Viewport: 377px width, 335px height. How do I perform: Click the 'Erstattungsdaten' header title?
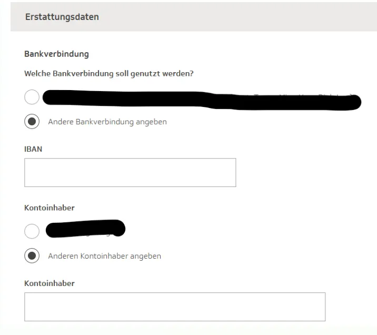coord(62,17)
